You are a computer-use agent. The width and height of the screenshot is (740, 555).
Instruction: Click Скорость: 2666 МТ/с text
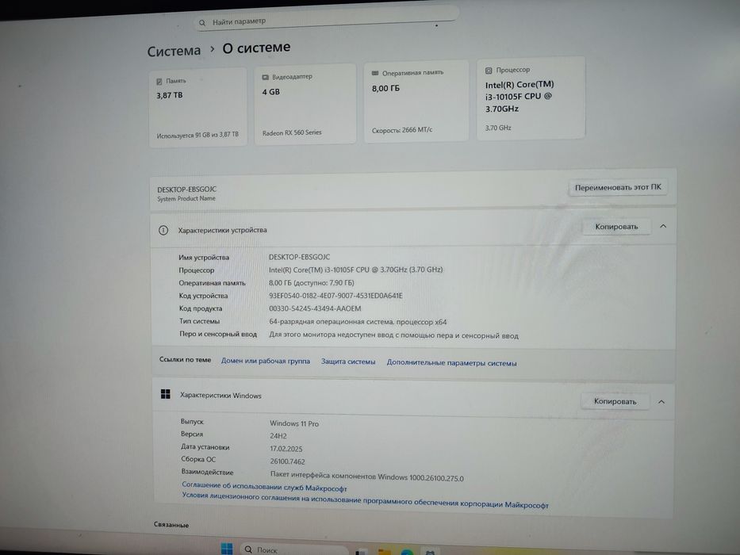click(401, 130)
